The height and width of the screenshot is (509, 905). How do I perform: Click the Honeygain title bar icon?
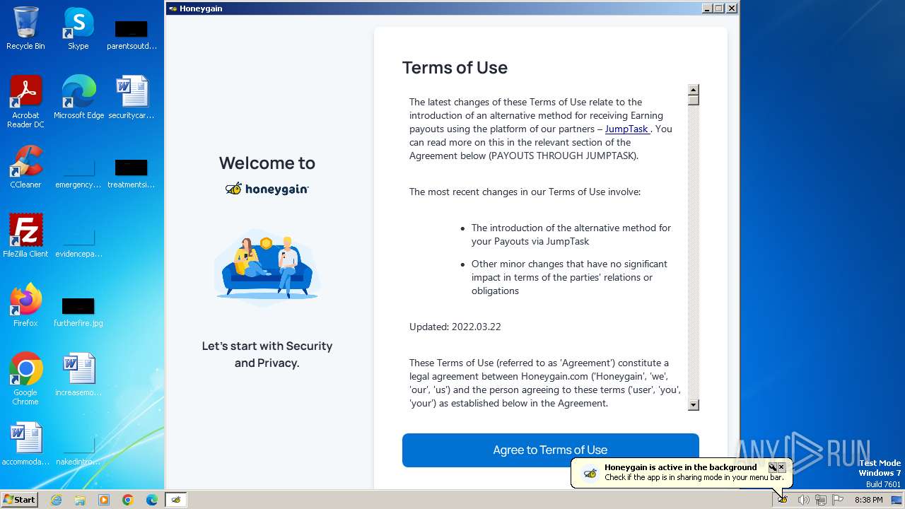pyautogui.click(x=173, y=8)
